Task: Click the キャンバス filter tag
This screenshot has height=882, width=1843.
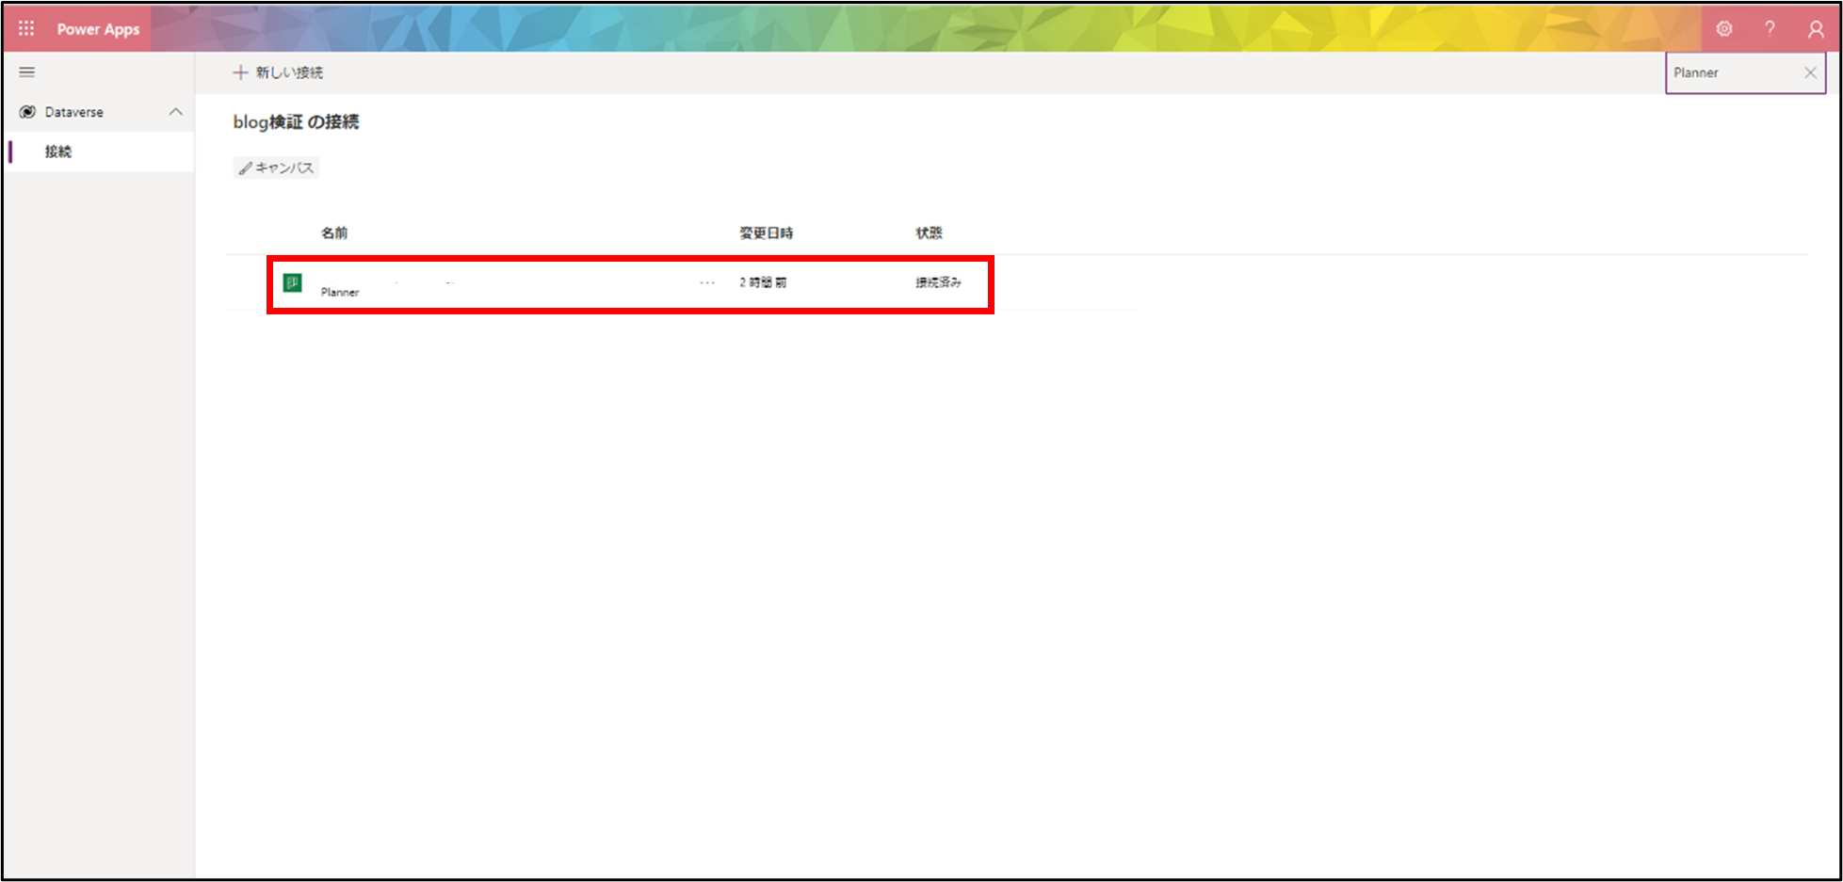Action: [x=276, y=168]
